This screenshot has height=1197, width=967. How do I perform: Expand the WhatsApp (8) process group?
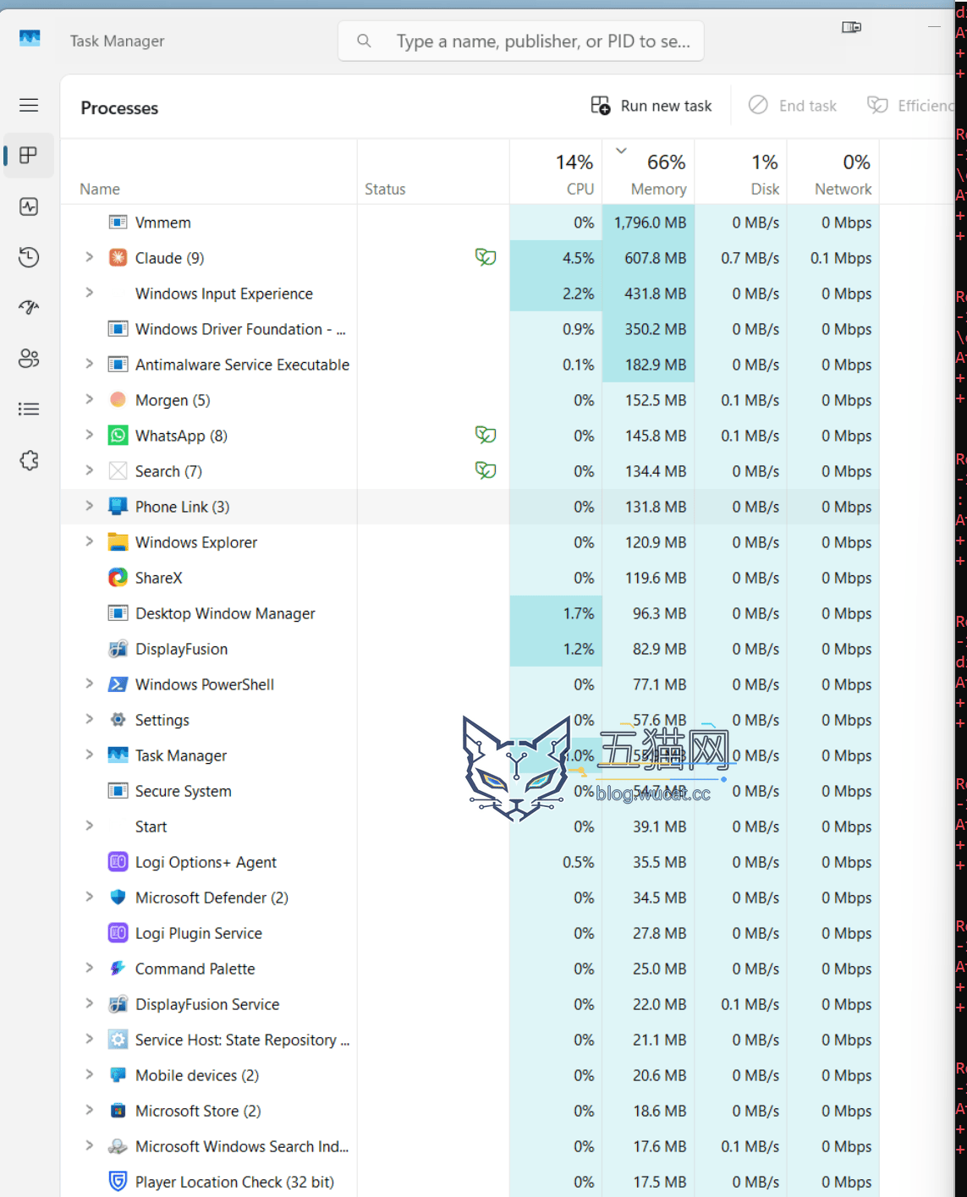(x=89, y=435)
